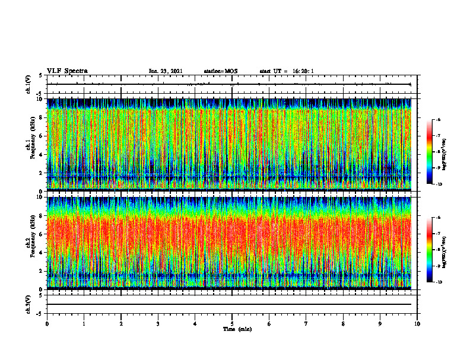Click the "start UT = 16:20:1" text
The height and width of the screenshot is (363, 470).
click(x=287, y=71)
